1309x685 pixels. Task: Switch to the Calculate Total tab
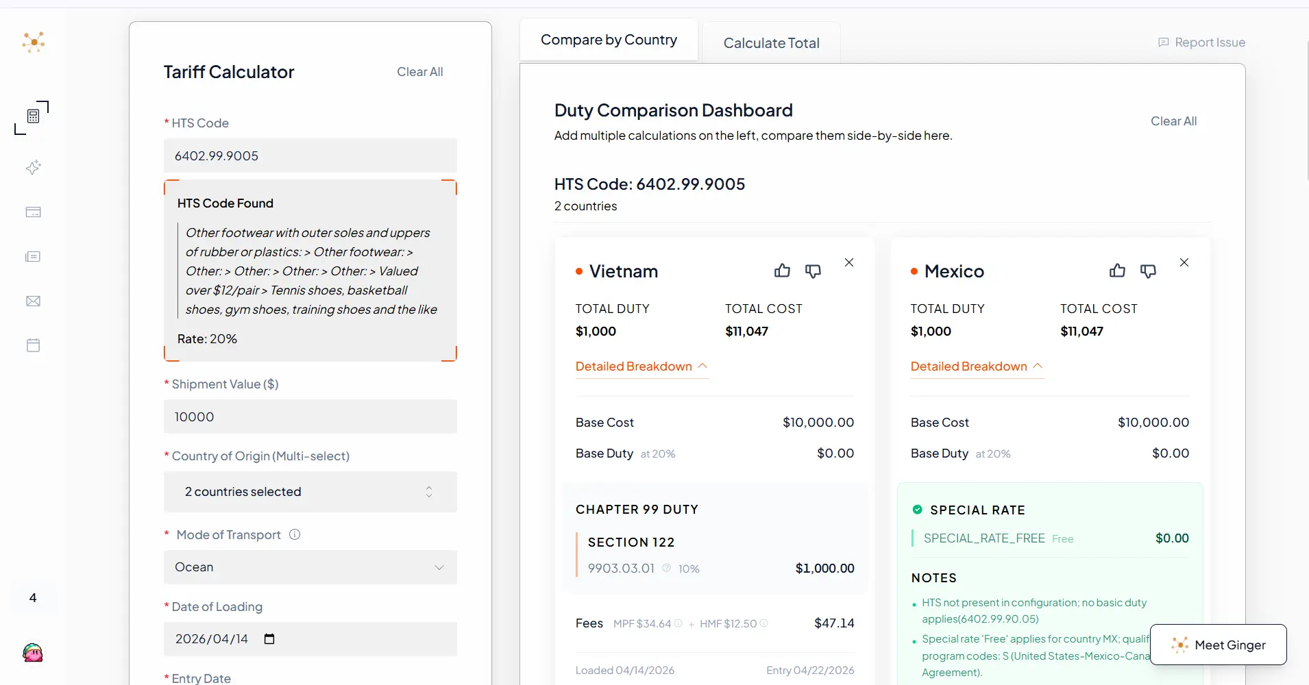pyautogui.click(x=771, y=43)
